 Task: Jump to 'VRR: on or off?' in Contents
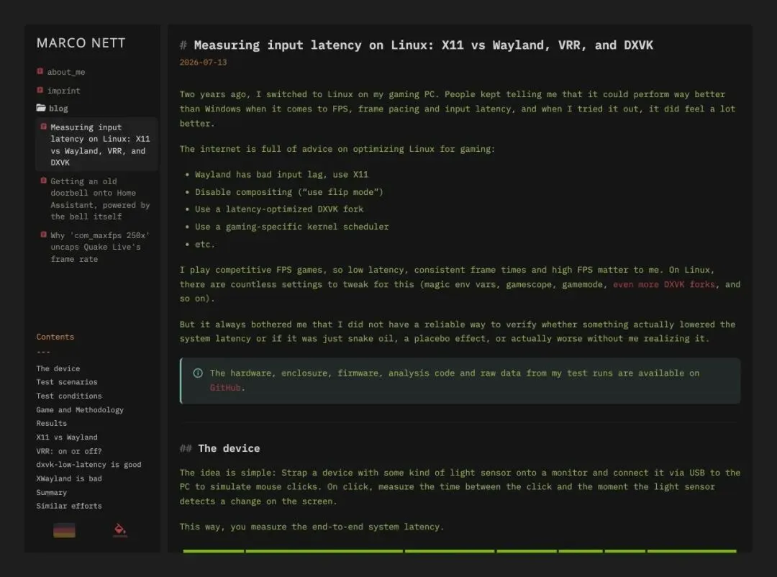point(69,451)
